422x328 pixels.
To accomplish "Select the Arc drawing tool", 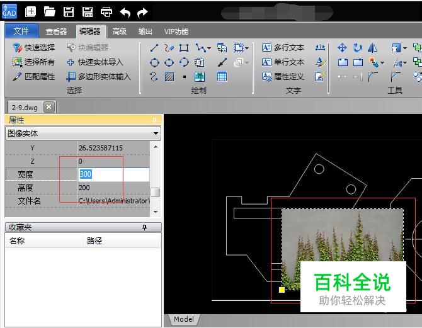I will (x=184, y=62).
